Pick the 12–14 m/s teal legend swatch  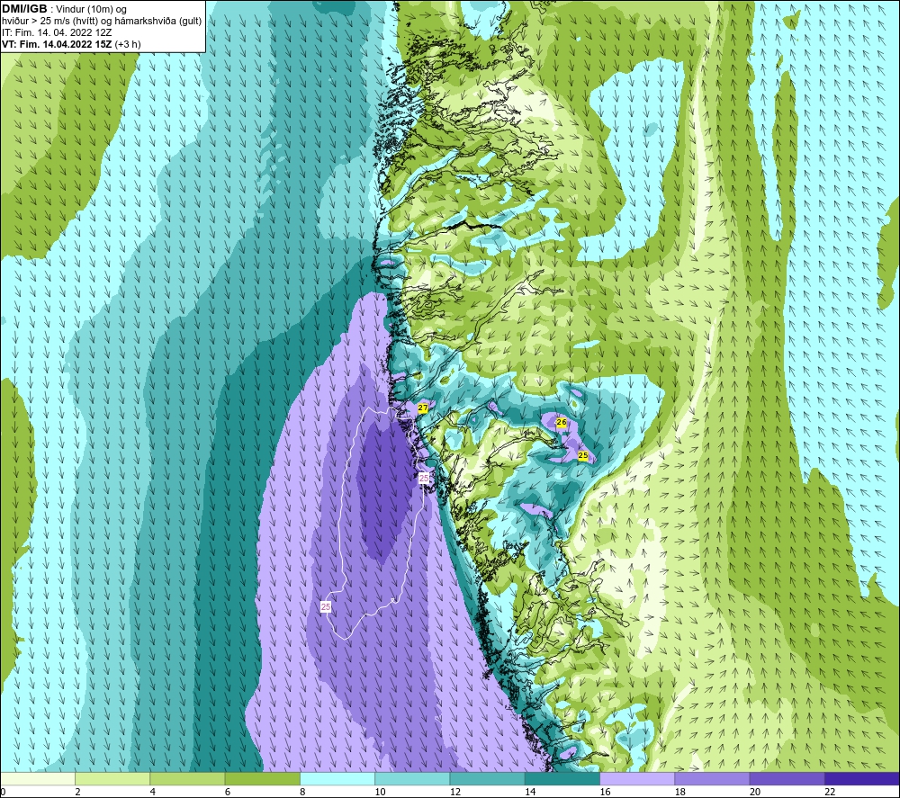click(487, 778)
